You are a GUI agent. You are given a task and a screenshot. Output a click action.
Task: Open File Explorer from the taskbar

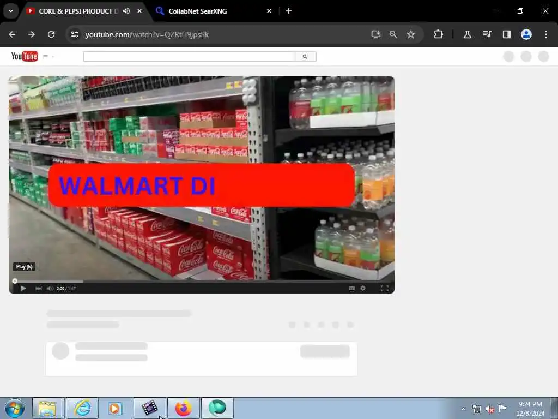47,408
